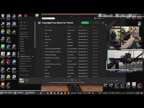Seek within the song progress bar
144x108 pixels.
point(72,82)
